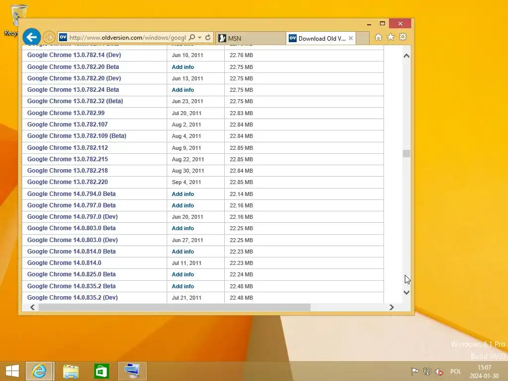
Task: Click the horizontal scrollbar thumb
Action: click(174, 307)
